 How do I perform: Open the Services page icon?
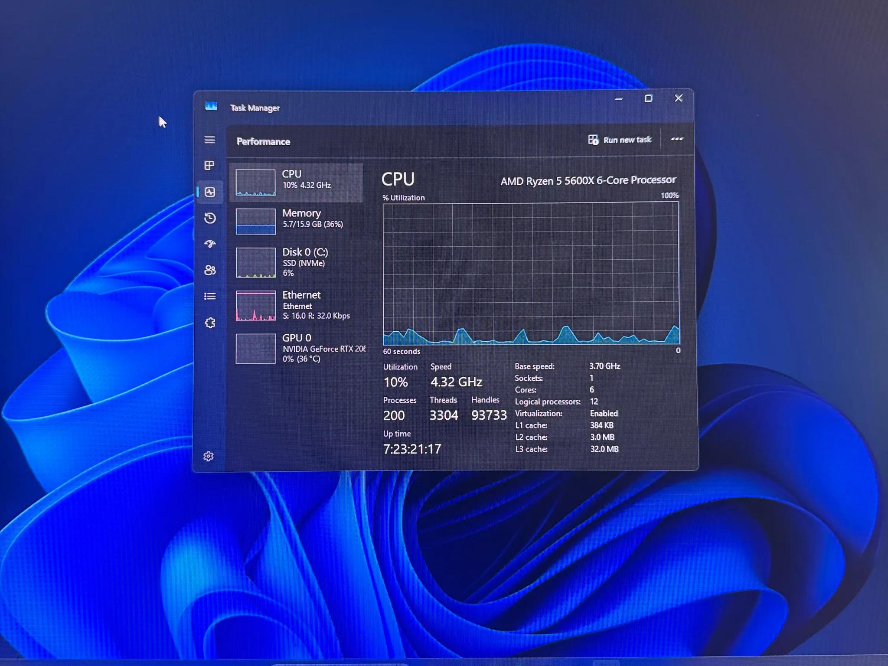[x=210, y=322]
